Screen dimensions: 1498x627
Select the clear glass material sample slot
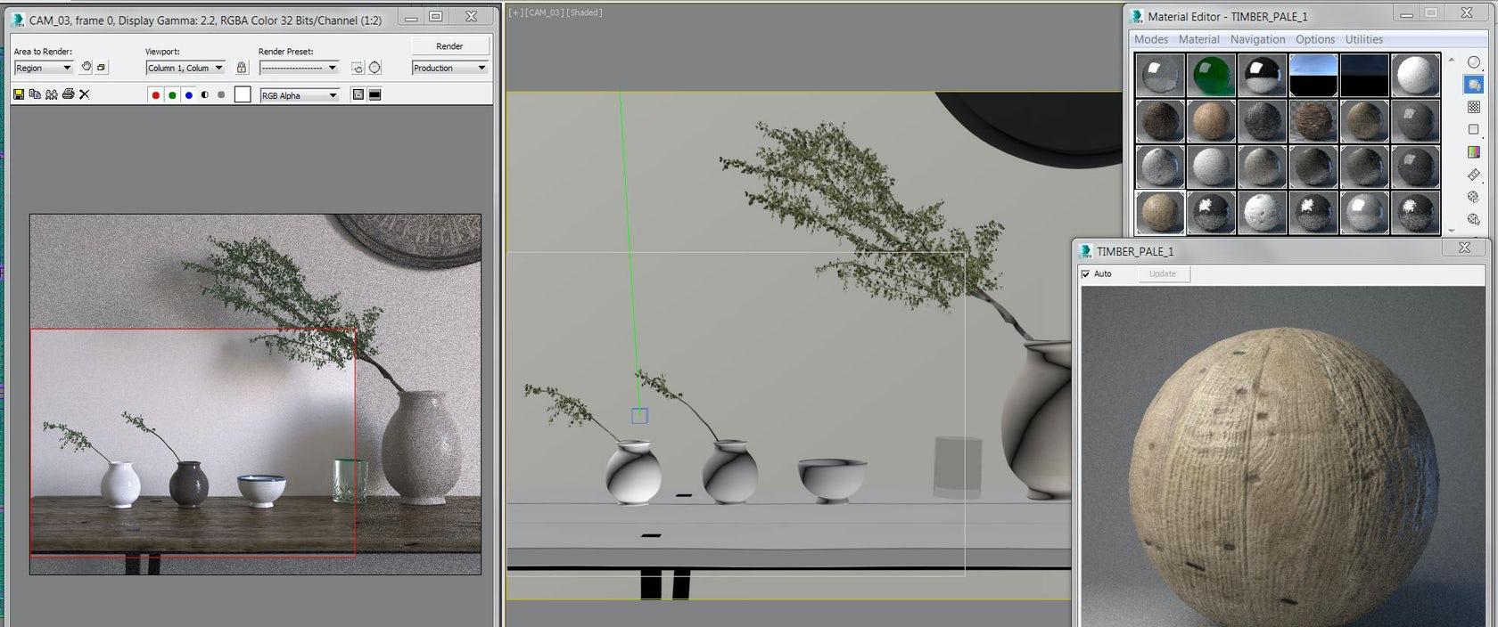(1160, 75)
